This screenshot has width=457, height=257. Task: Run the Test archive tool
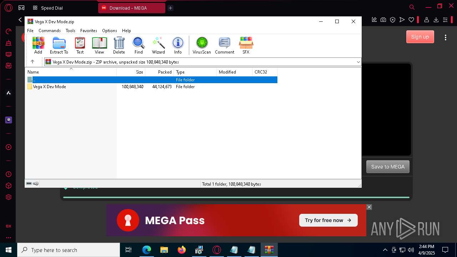click(x=80, y=45)
